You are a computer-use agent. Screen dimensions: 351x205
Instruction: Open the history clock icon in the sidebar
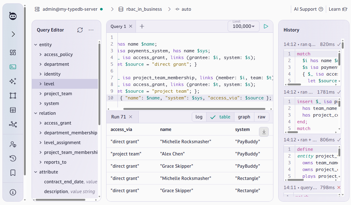pyautogui.click(x=13, y=158)
